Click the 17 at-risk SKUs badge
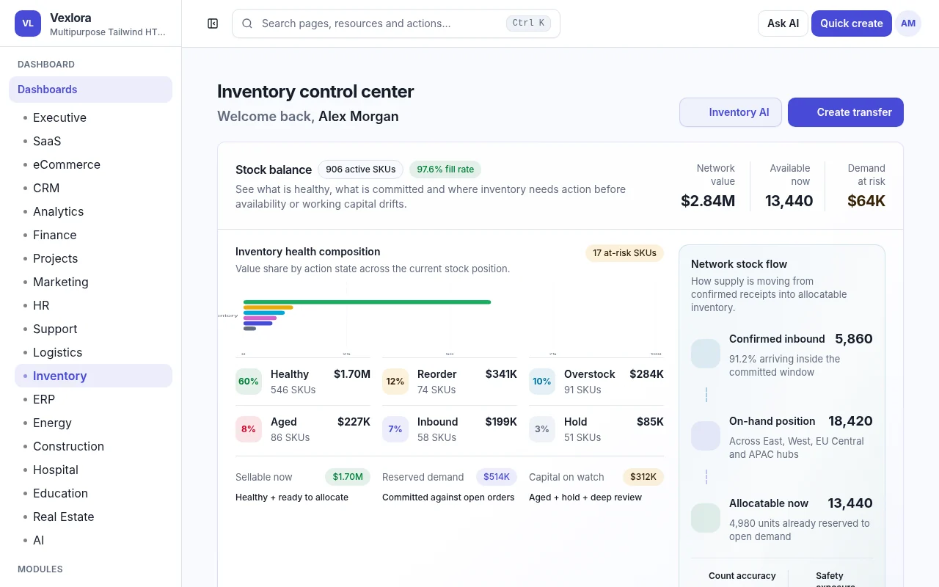Viewport: 939px width, 587px height. [x=624, y=253]
